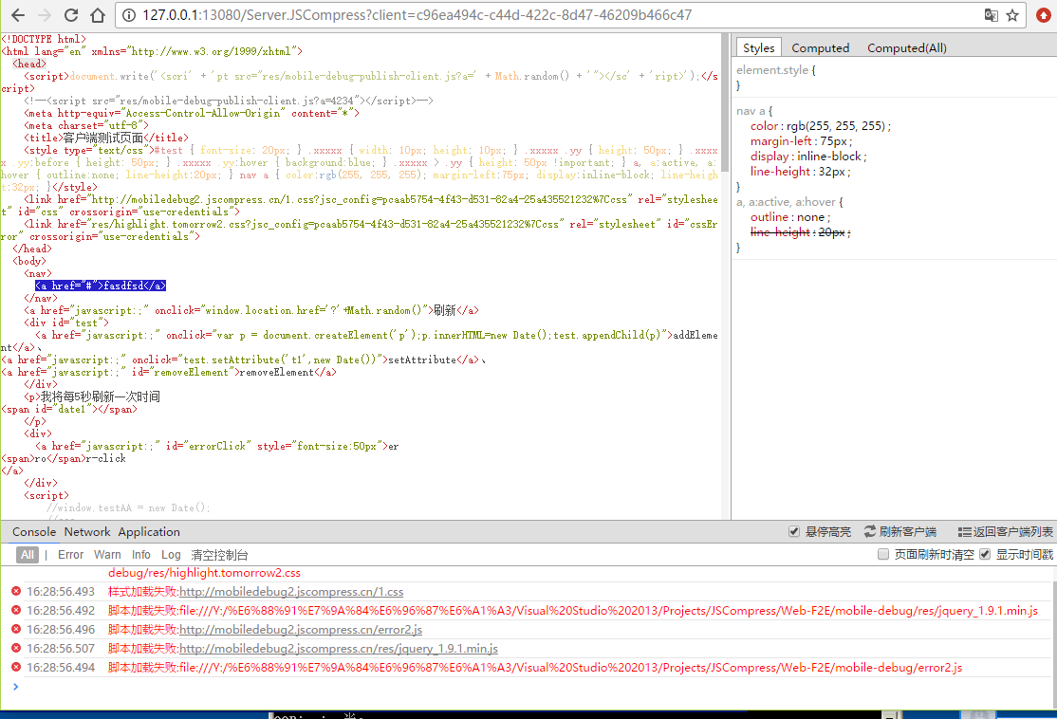Toggle the 悬停高亮 checkbox
Screen dimensions: 1057x719
pos(794,532)
